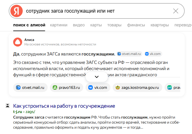Open the zags.kostroma.gov.ru source chip
192x134 pixels.
pyautogui.click(x=137, y=87)
